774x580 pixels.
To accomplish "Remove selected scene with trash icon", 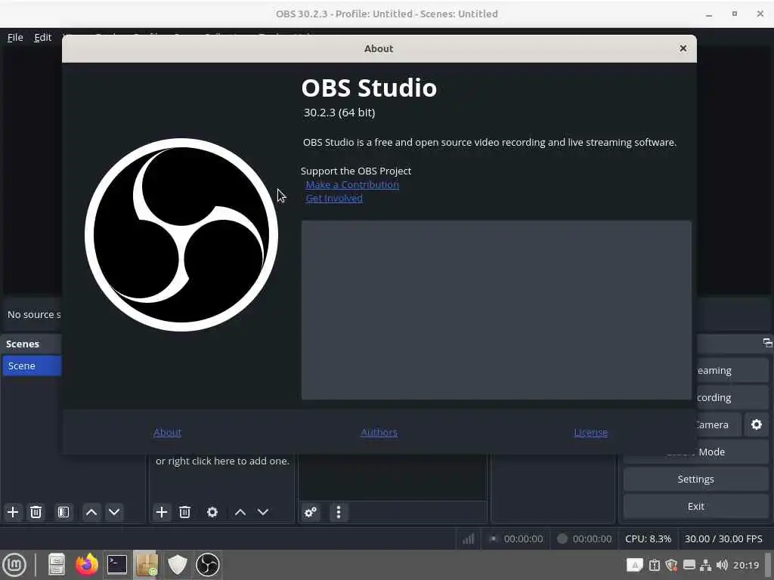I will click(36, 512).
